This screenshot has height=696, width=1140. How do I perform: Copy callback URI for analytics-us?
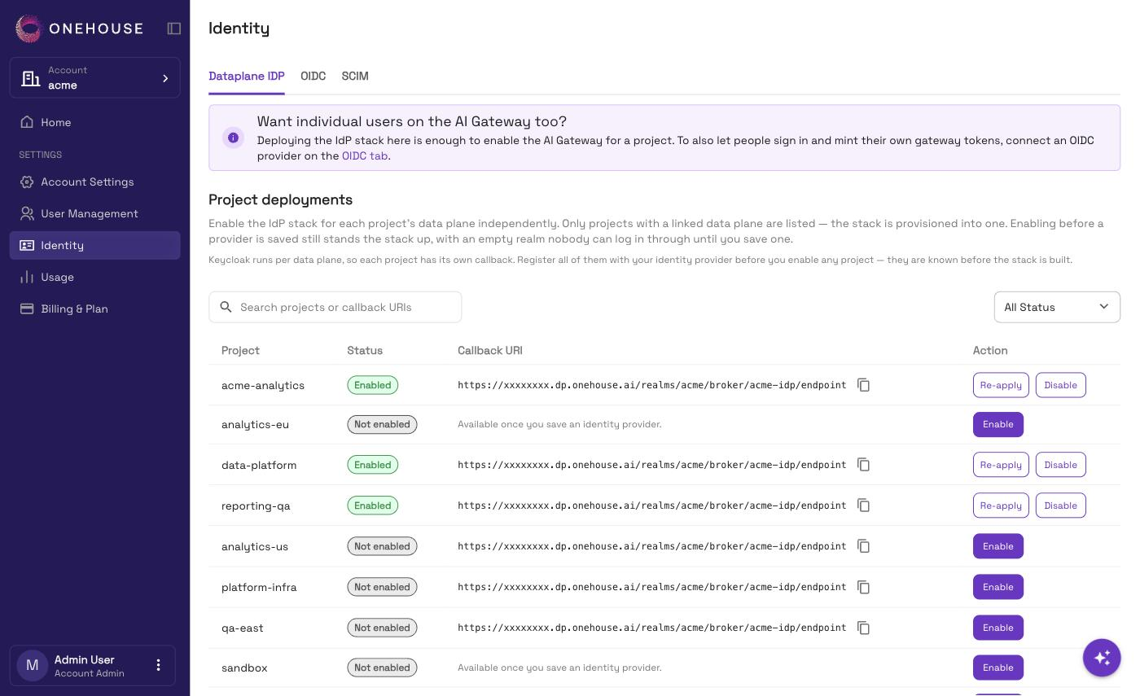click(864, 546)
